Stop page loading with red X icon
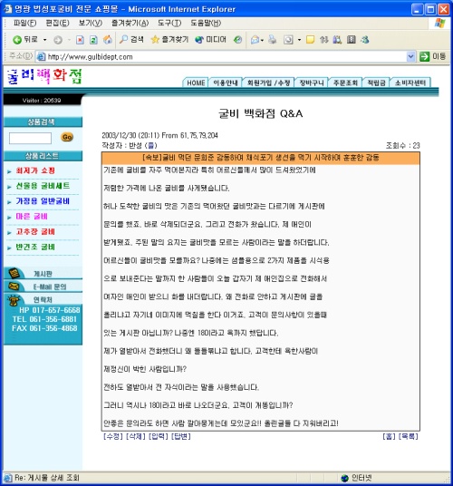This screenshot has width=453, height=486. pos(80,40)
